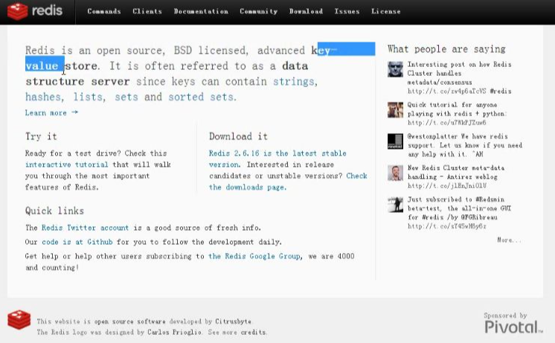Click the Learn more arrow link

pos(51,112)
